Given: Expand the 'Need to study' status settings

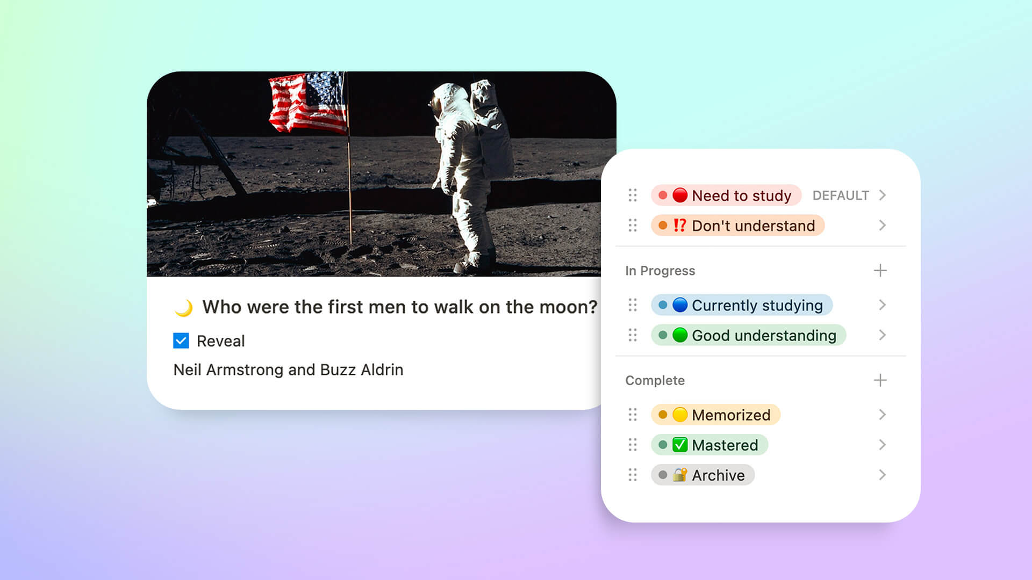Looking at the screenshot, I should [885, 195].
